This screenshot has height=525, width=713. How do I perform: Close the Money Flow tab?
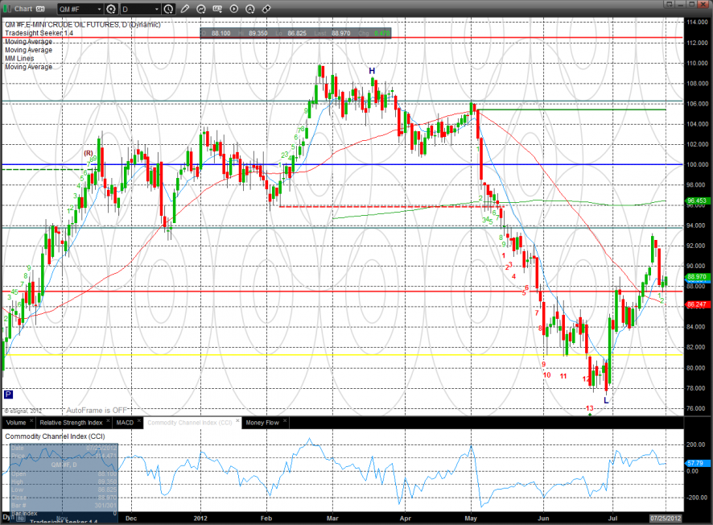(284, 422)
